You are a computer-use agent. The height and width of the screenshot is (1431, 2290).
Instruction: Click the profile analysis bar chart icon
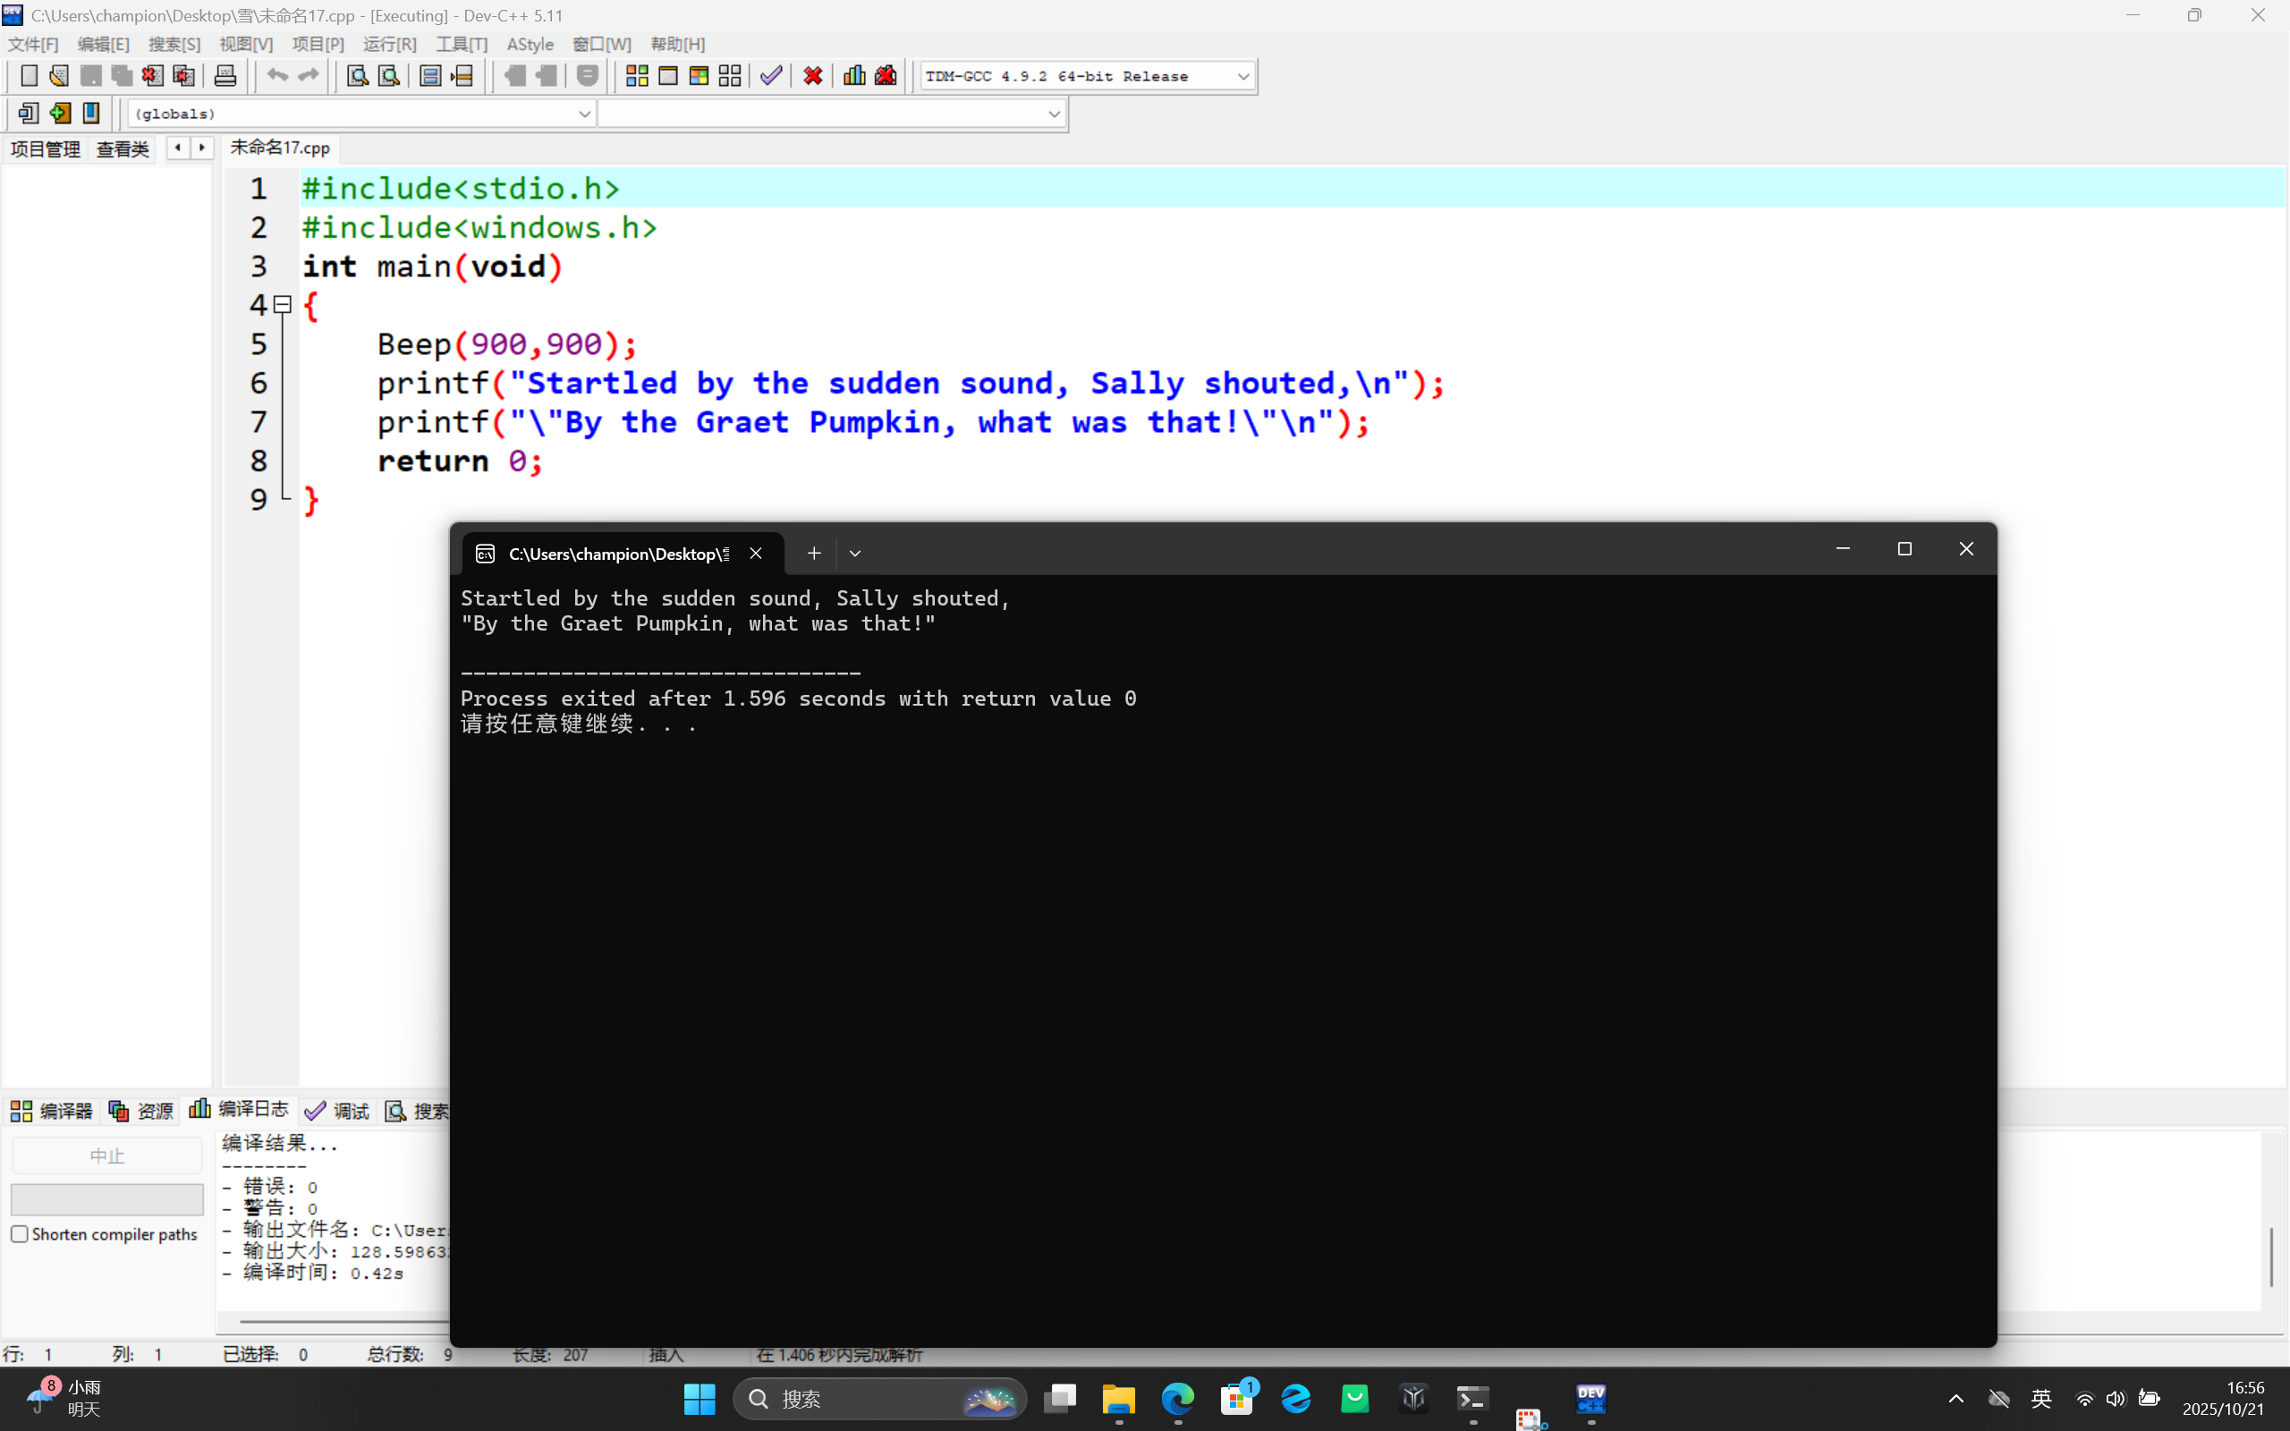click(x=853, y=76)
